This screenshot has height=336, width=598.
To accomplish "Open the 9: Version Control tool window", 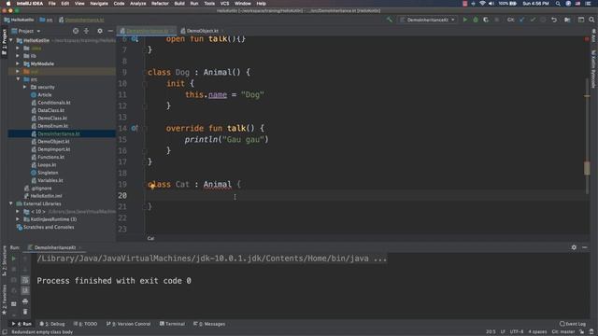I will pyautogui.click(x=129, y=324).
